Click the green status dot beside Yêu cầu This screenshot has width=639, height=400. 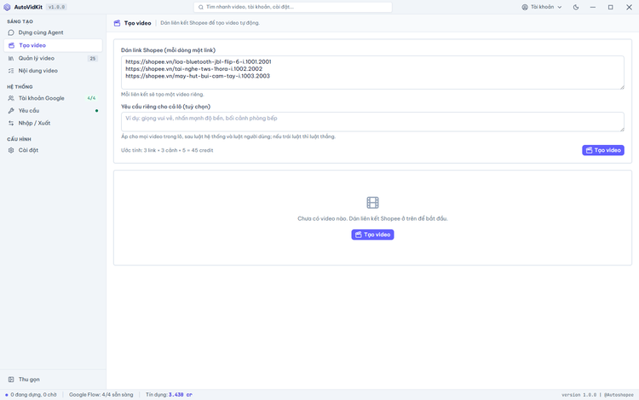click(96, 111)
